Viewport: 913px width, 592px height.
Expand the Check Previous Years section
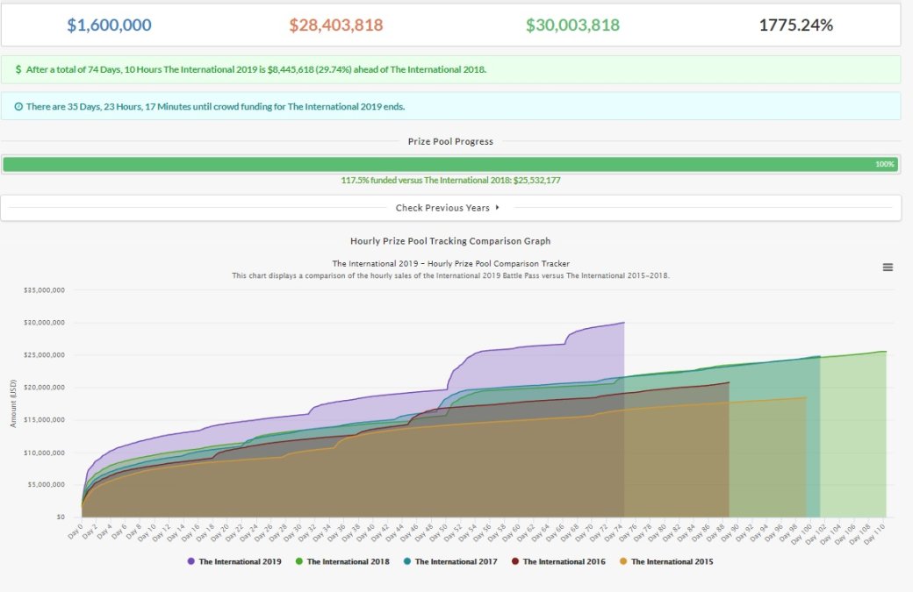(450, 208)
